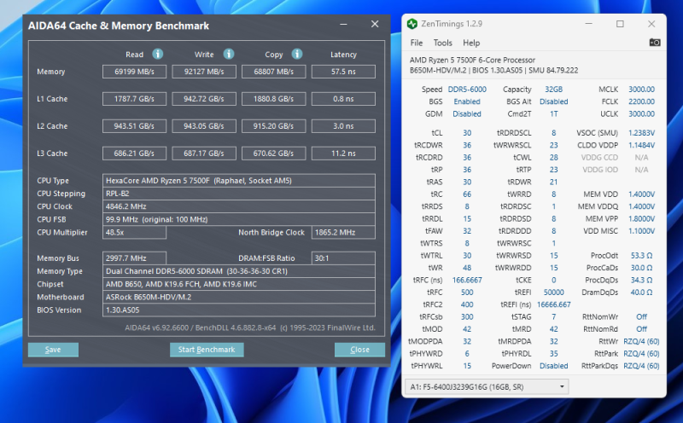Select L2 Cache Write 943.05 GB/s
Viewport: 683px width, 423px height.
coord(204,126)
